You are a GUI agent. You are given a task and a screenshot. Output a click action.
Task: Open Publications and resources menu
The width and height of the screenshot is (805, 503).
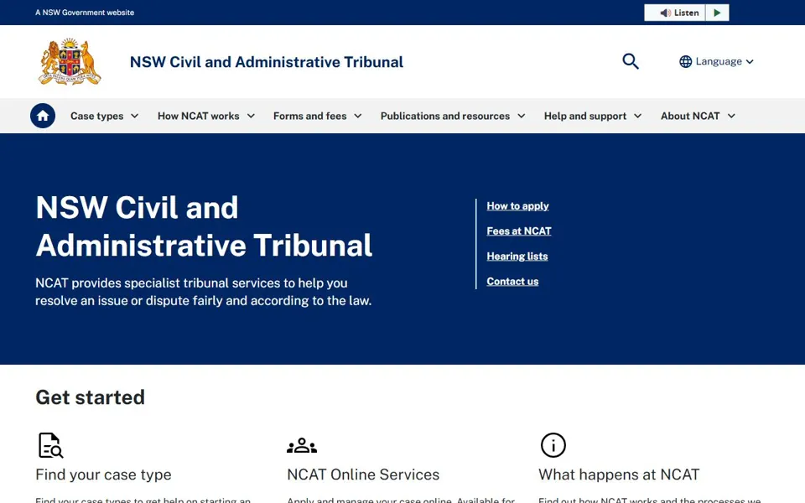point(452,116)
